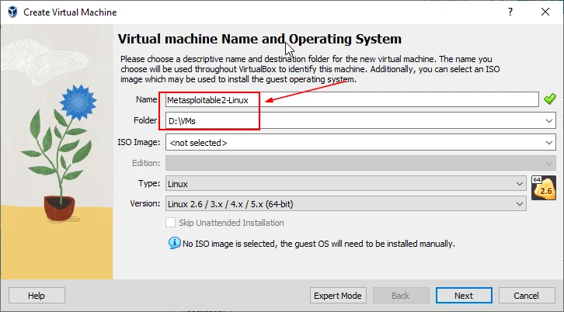Cancel the virtual machine creation
The image size is (564, 312).
click(527, 296)
